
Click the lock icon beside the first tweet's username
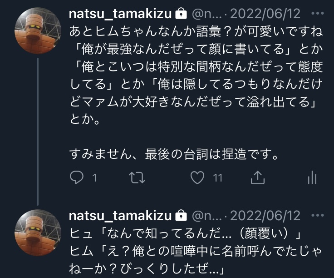point(180,14)
